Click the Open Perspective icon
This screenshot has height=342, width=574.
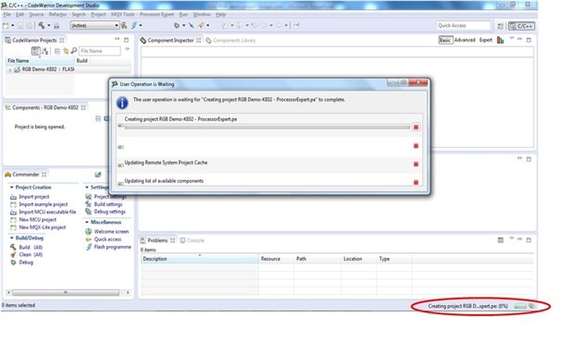(x=500, y=26)
